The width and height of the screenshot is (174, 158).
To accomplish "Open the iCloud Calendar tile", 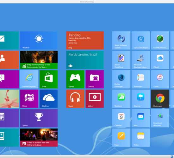I will pyautogui.click(x=121, y=118).
